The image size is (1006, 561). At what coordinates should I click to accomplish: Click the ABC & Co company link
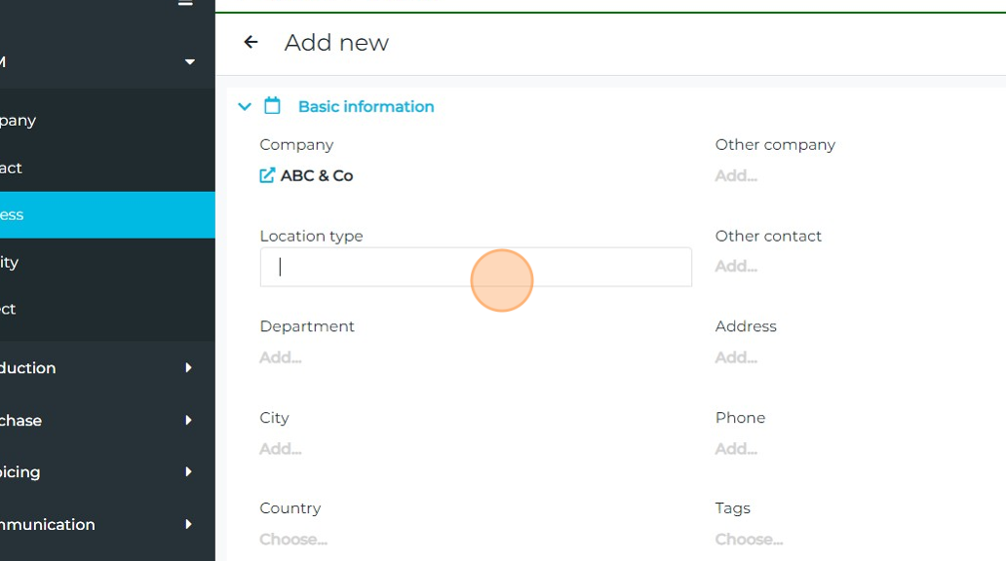(317, 175)
